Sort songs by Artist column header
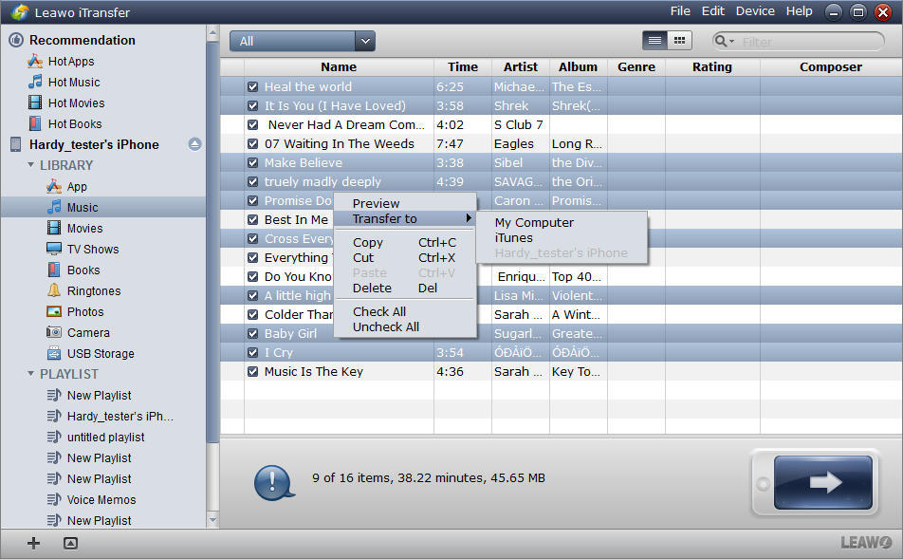 tap(521, 66)
